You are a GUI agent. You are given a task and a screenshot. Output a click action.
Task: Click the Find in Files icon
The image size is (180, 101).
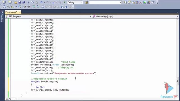click(87, 3)
